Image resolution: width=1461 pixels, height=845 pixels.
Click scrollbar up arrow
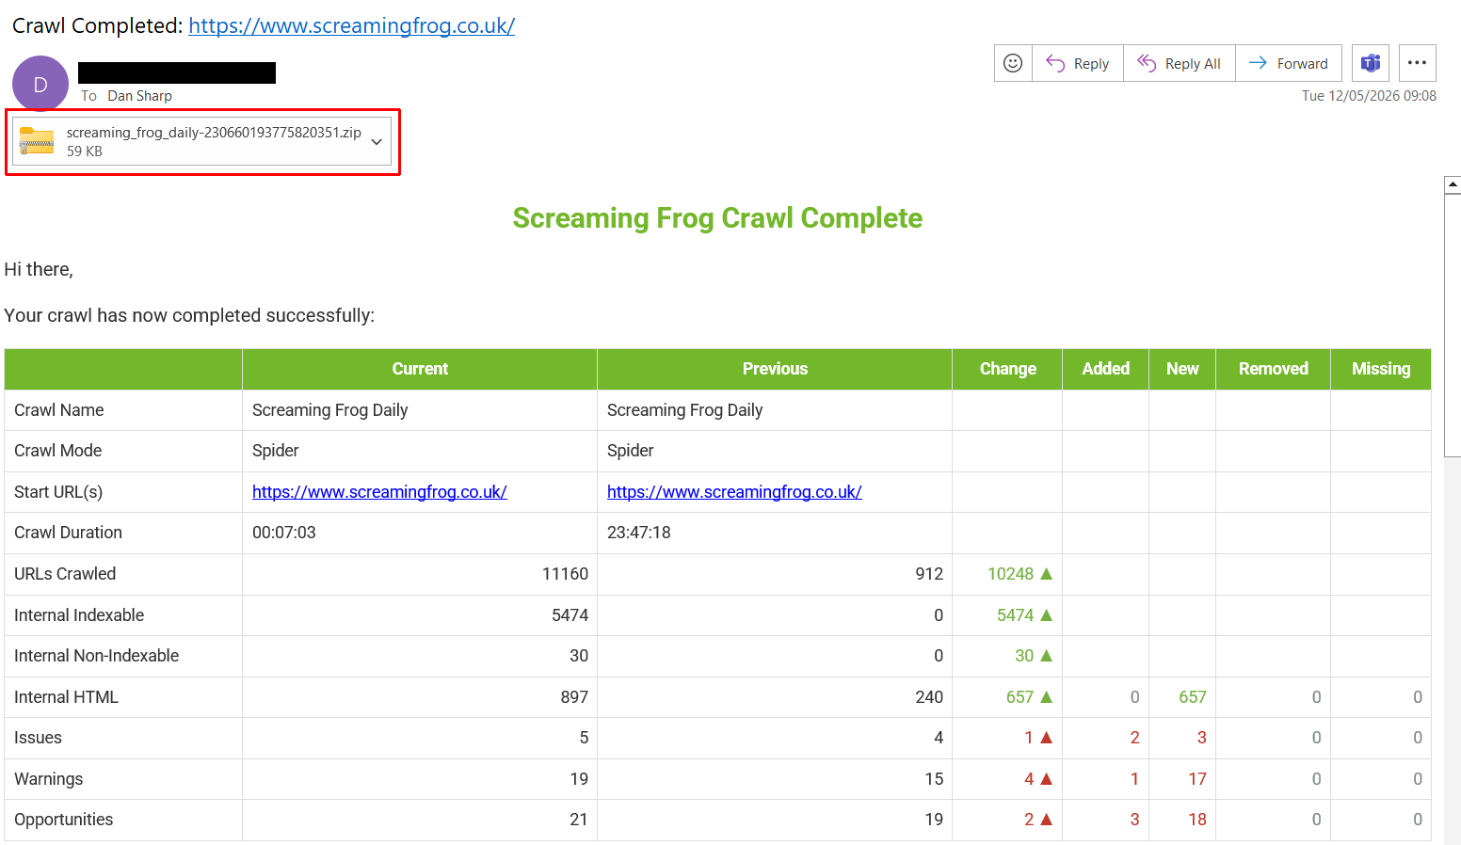click(x=1453, y=184)
